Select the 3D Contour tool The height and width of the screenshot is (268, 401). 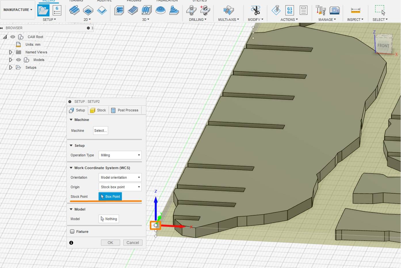click(x=160, y=11)
